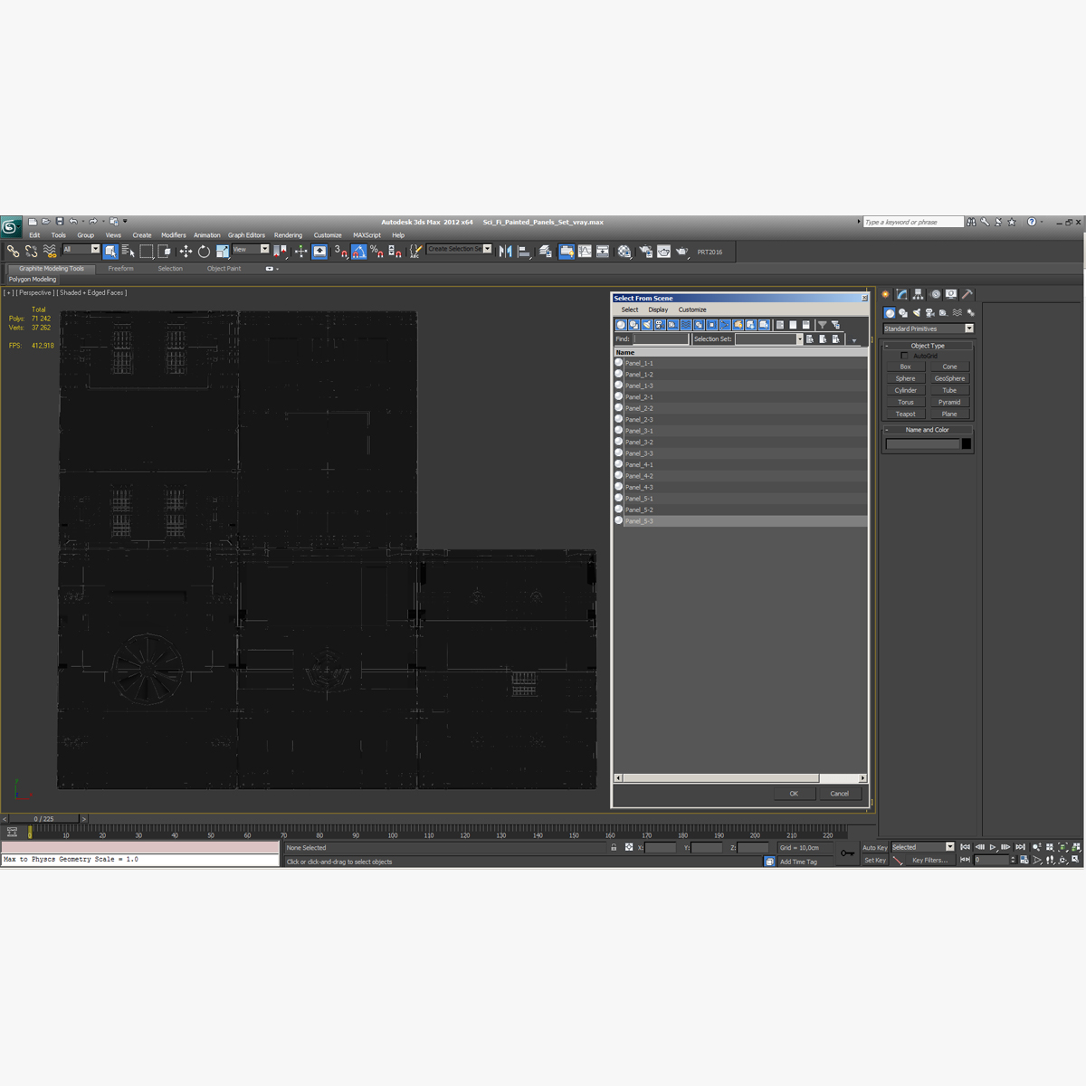
Task: Click the Play Animation button
Action: [x=993, y=847]
